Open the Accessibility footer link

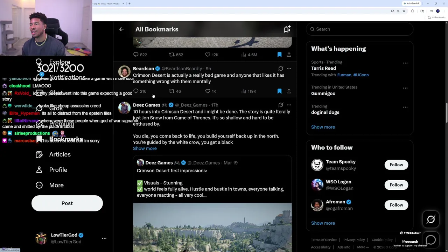[x=321, y=247]
